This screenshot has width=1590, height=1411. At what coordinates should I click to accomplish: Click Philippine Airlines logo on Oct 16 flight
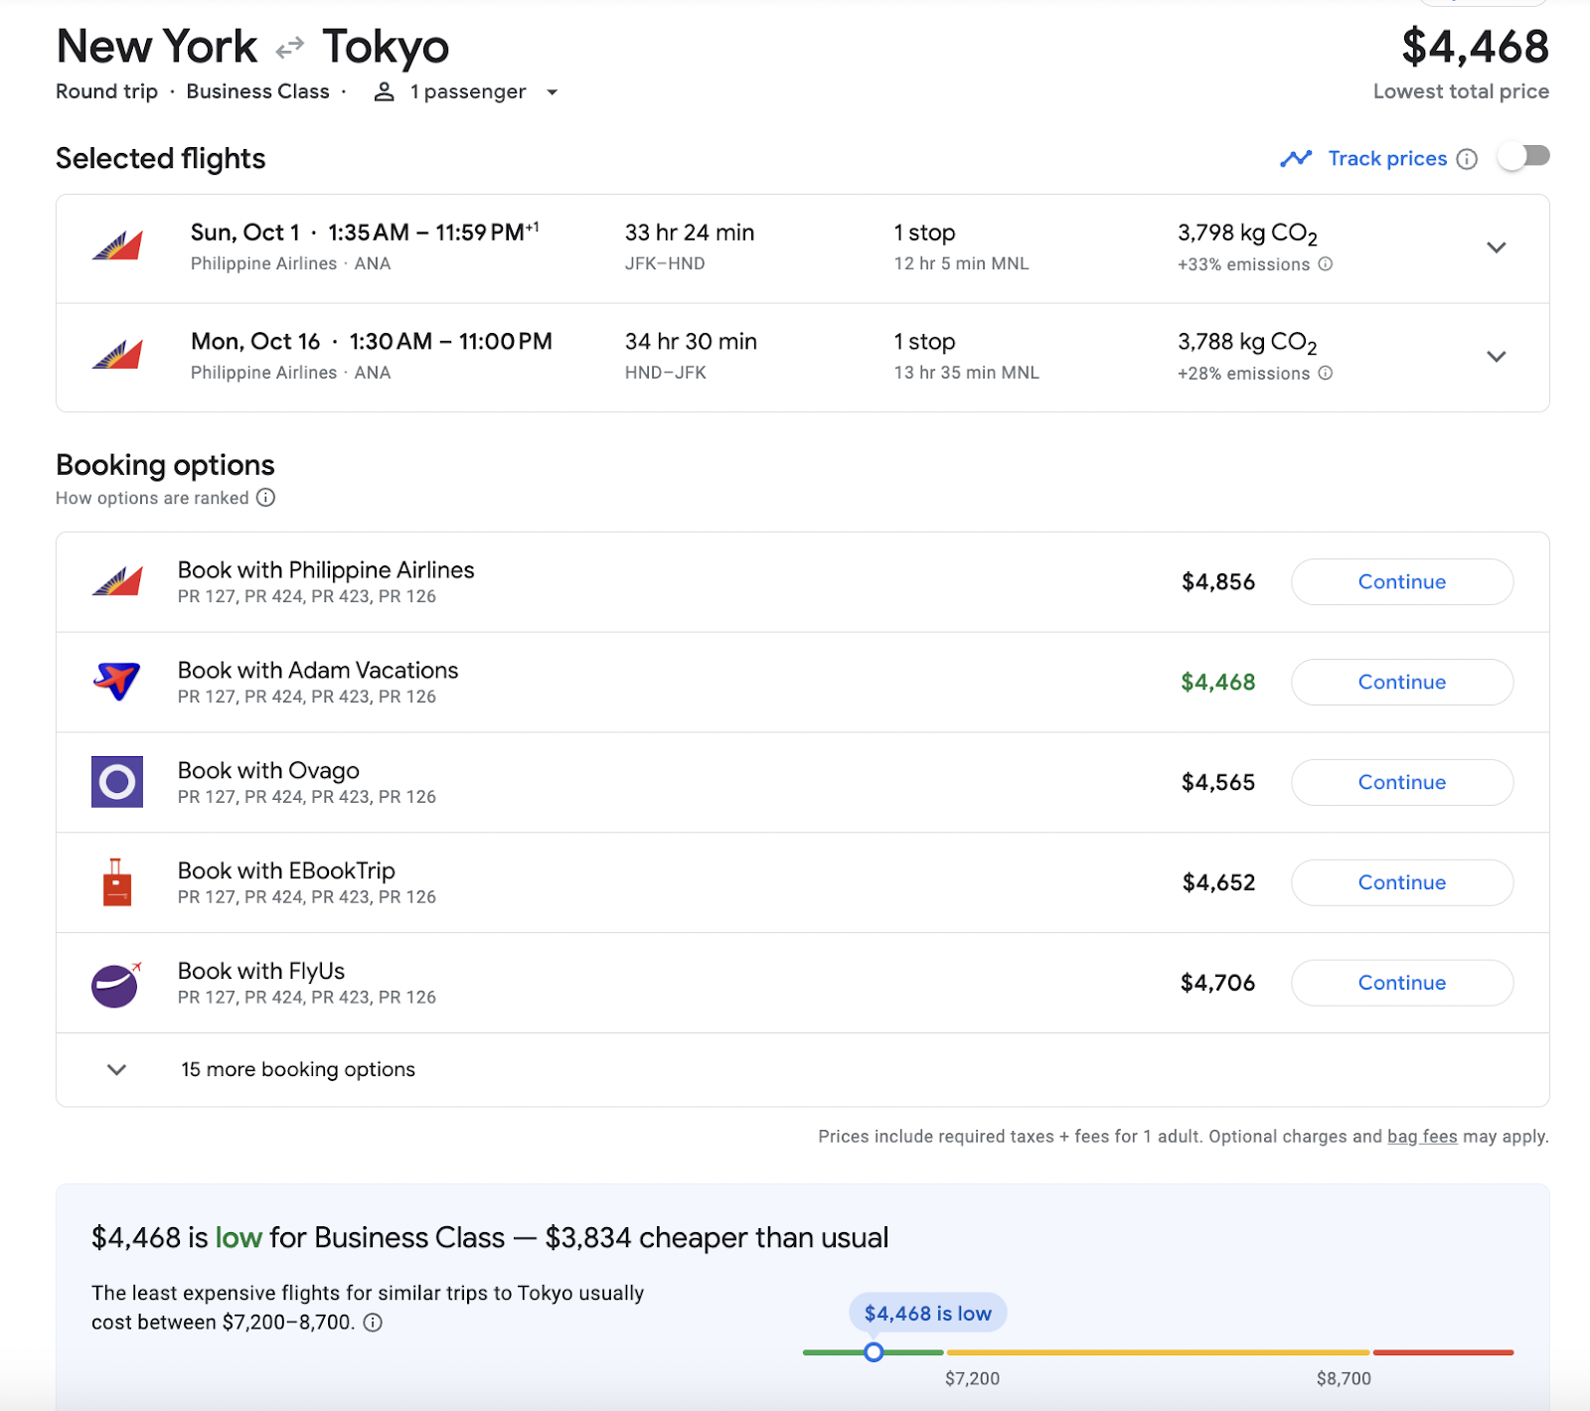117,354
